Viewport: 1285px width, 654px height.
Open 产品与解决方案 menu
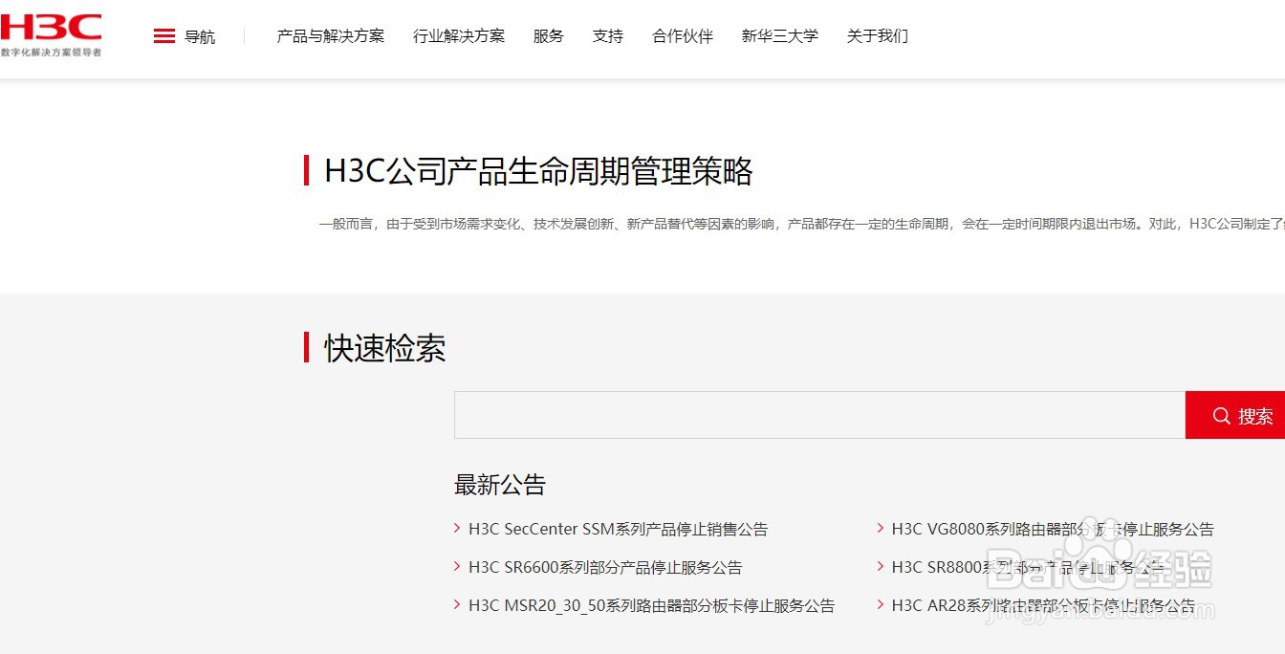(331, 36)
